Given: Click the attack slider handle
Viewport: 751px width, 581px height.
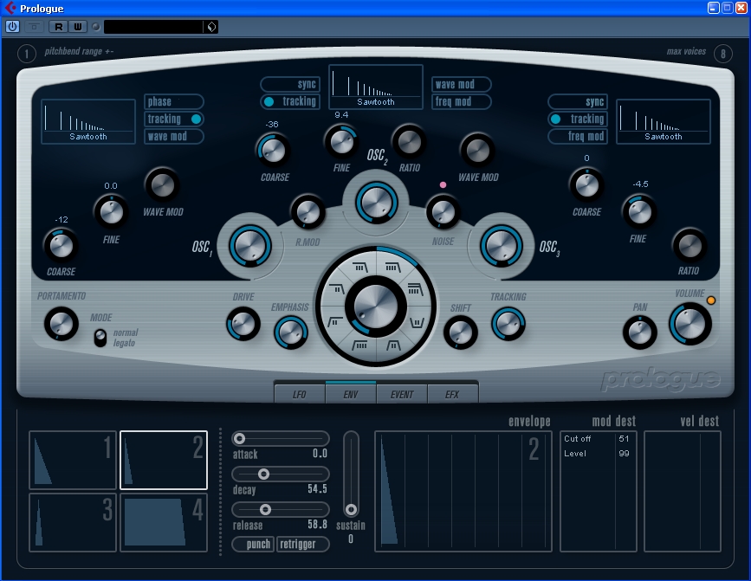Looking at the screenshot, I should [x=239, y=438].
